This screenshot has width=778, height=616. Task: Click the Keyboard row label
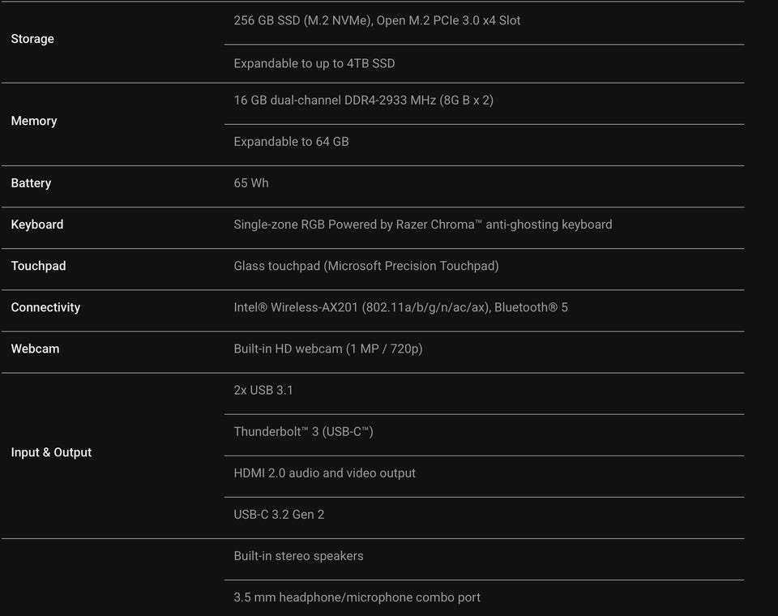(36, 225)
